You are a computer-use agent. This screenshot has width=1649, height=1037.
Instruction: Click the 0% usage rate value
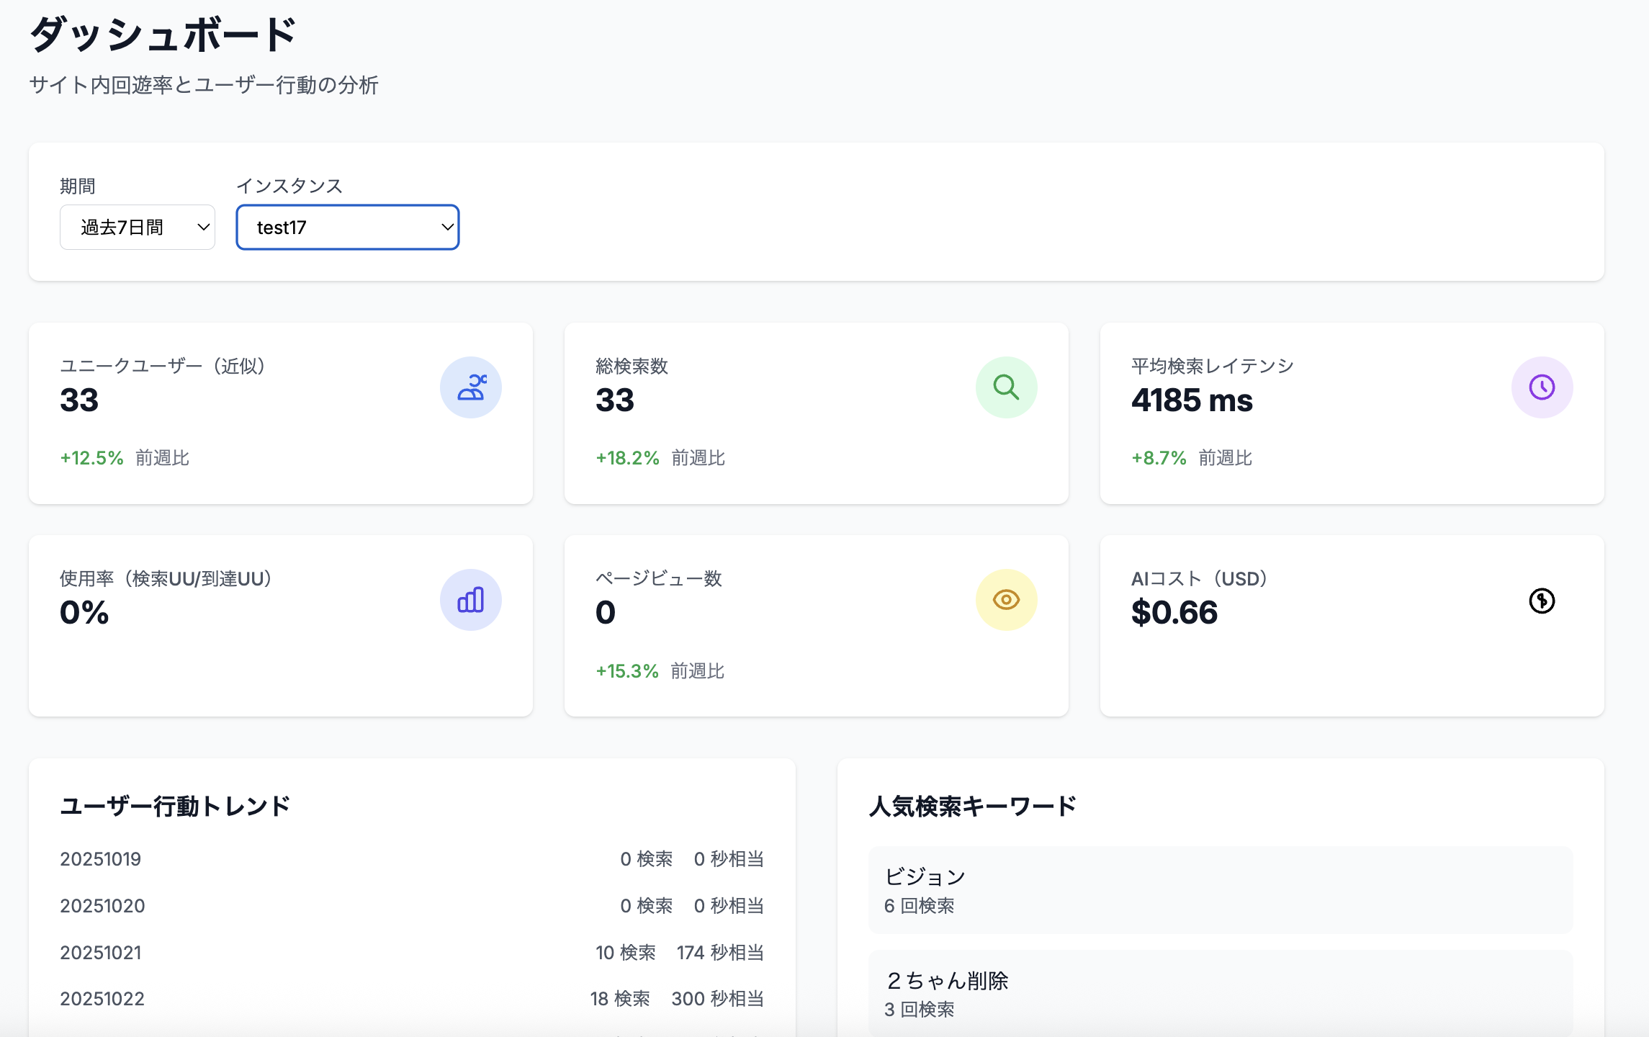[84, 613]
